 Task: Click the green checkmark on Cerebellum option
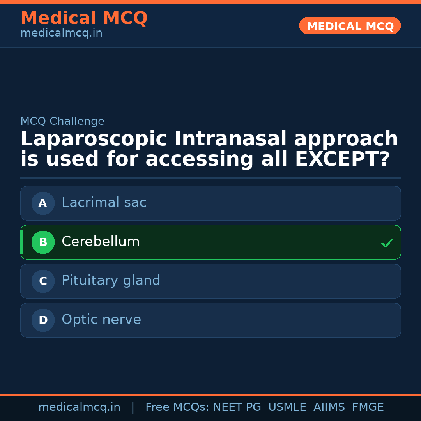click(x=387, y=243)
